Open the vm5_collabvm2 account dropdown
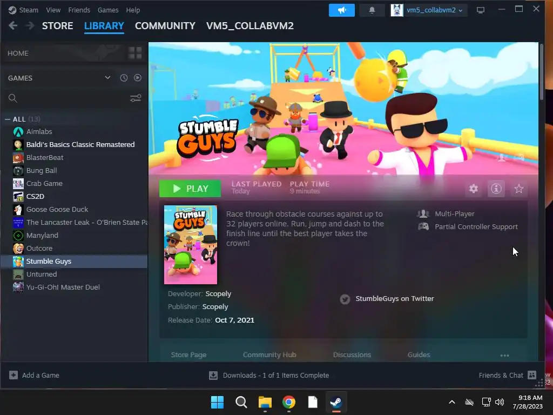This screenshot has width=553, height=415. (435, 10)
